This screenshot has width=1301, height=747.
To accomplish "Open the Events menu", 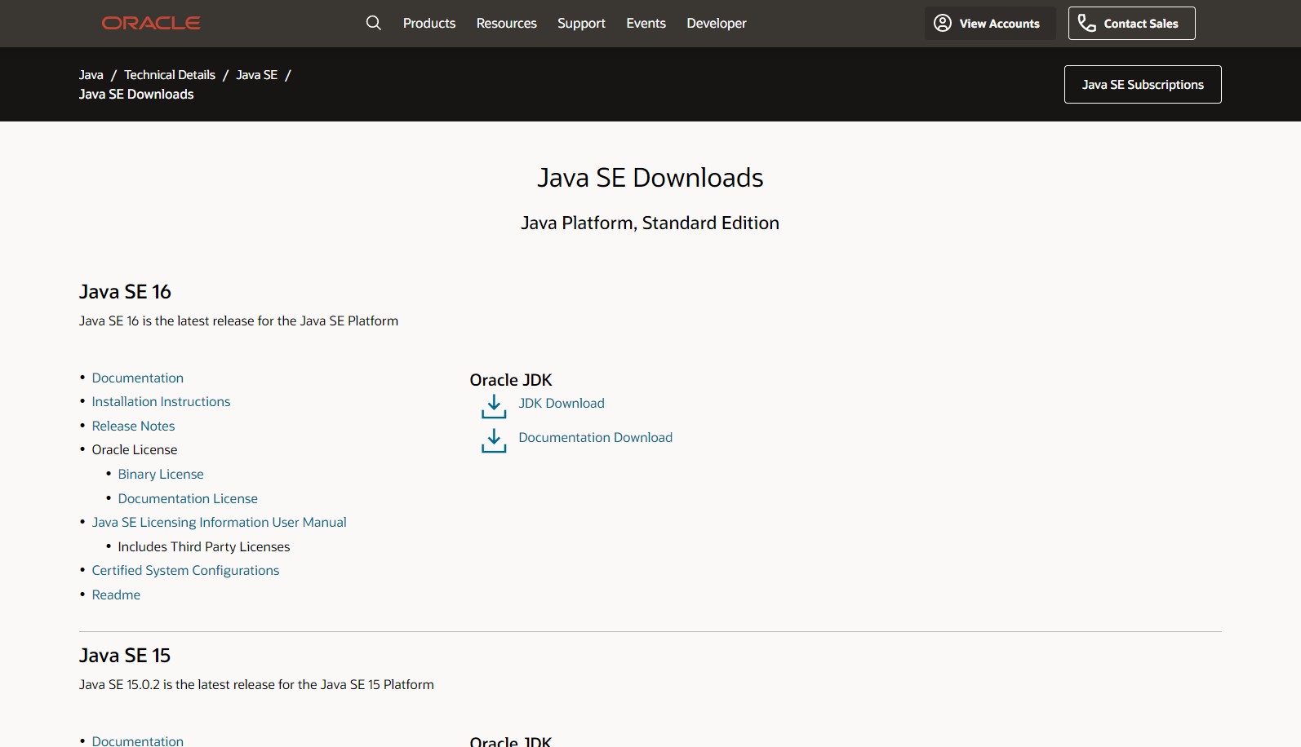I will click(646, 23).
